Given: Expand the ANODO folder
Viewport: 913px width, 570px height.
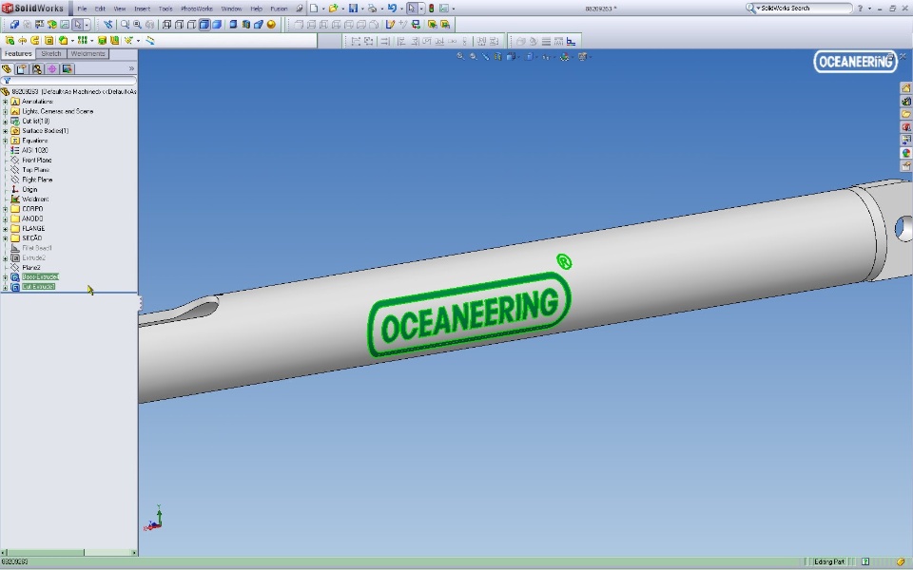Looking at the screenshot, I should [x=6, y=218].
